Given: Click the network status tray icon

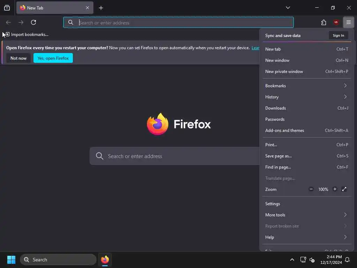Looking at the screenshot, I should click(x=303, y=260).
